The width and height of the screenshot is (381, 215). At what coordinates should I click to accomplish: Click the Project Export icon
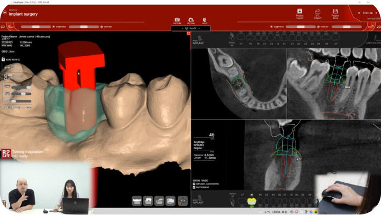click(x=299, y=12)
